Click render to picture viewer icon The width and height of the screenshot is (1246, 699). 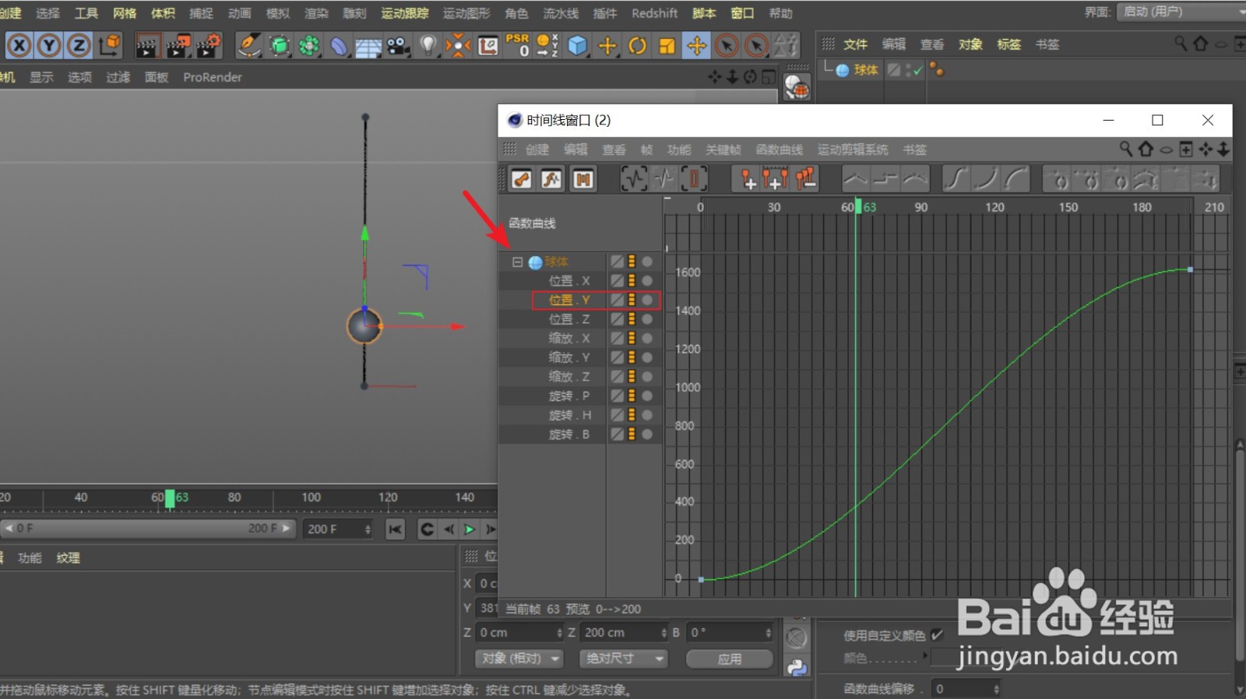(x=178, y=46)
